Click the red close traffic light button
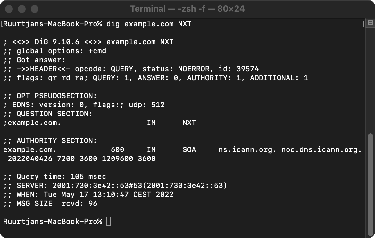This screenshot has height=238, width=375. tap(9, 9)
